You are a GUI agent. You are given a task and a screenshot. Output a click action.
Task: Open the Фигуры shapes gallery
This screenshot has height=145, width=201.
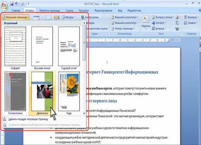coord(68,17)
